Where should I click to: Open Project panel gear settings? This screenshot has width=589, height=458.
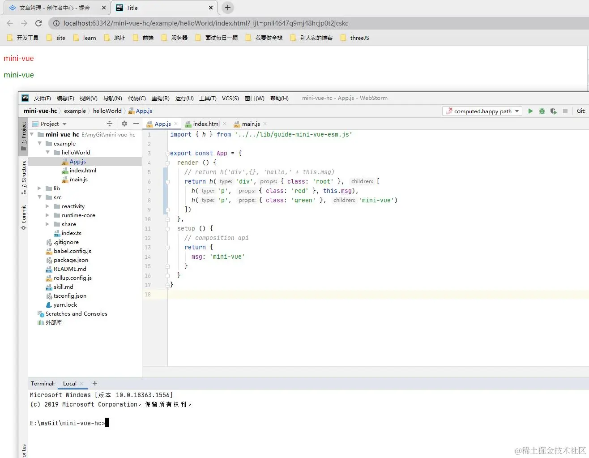click(x=124, y=124)
